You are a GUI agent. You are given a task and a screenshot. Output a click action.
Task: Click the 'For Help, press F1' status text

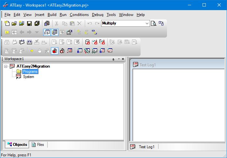coord(16,155)
